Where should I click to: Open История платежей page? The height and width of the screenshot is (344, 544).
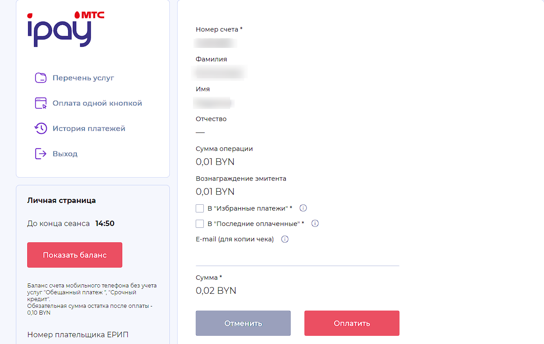point(89,128)
